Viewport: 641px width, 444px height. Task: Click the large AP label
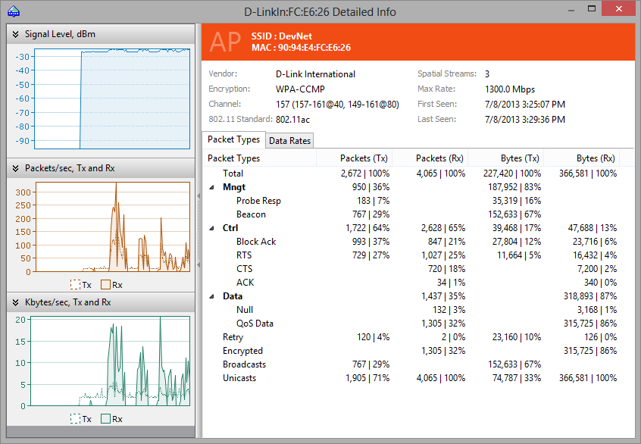[x=225, y=42]
